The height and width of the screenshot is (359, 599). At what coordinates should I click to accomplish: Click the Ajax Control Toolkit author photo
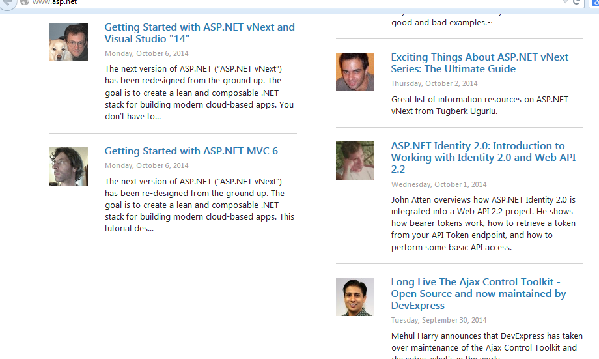click(355, 297)
